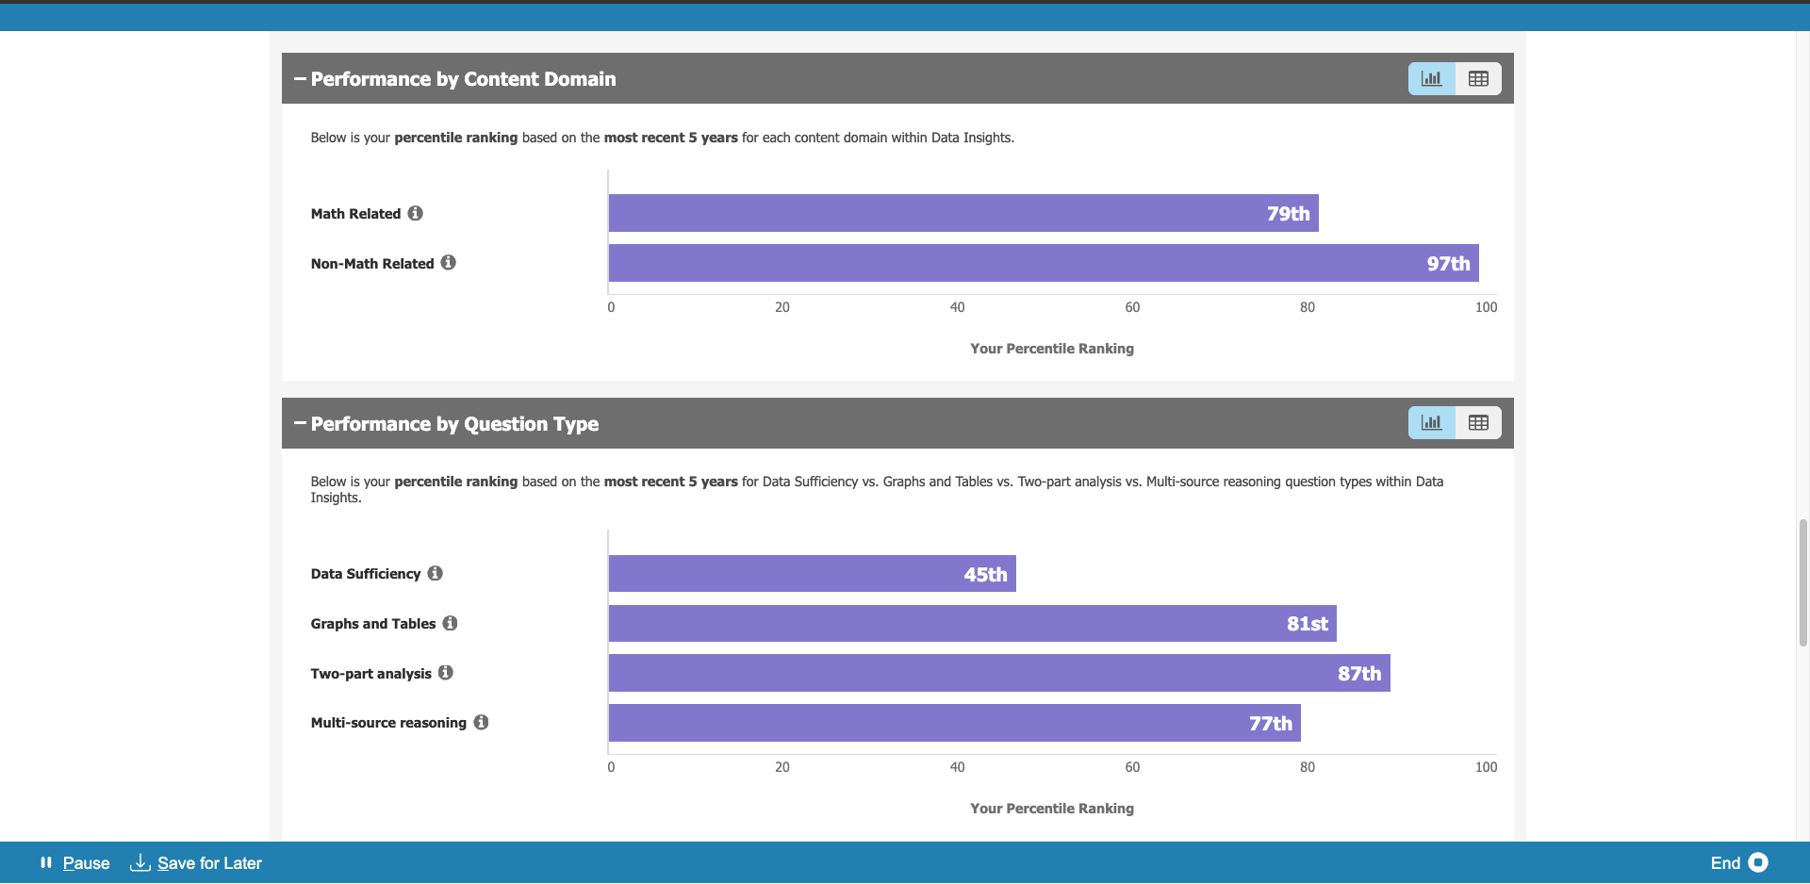Switch Content Domain section to table view

point(1478,79)
